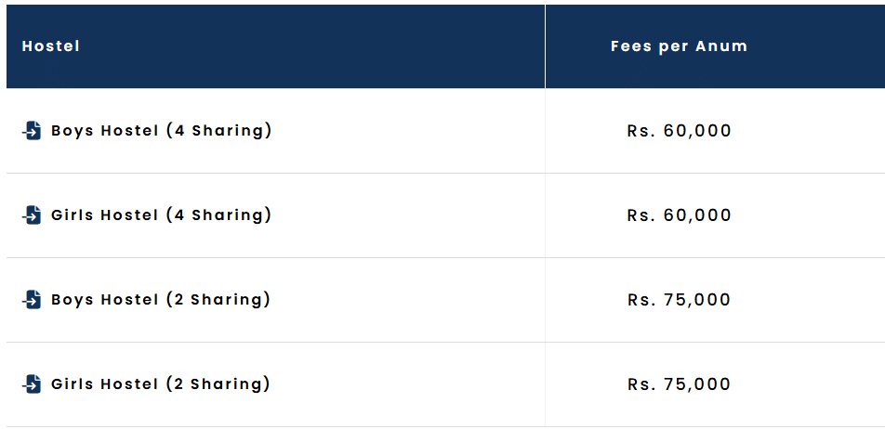885x429 pixels.
Task: Click the divider between the Hostel and Fees headers
Action: point(545,46)
